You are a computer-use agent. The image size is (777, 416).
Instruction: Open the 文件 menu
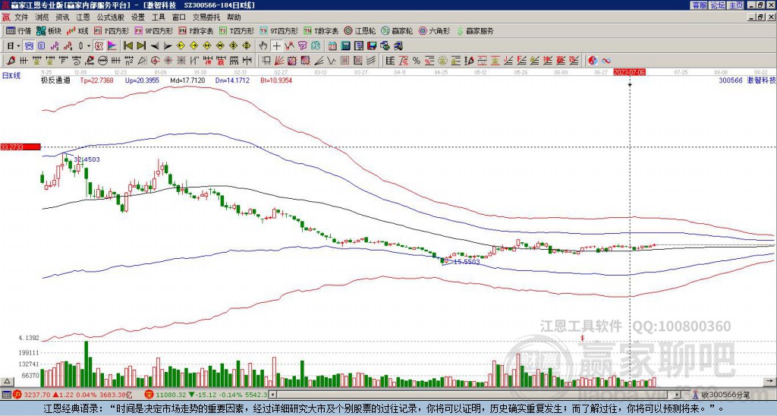21,17
